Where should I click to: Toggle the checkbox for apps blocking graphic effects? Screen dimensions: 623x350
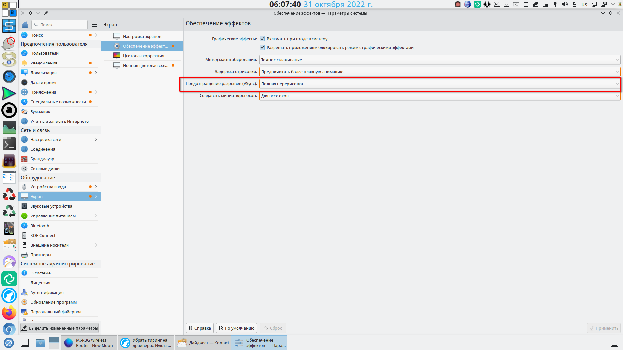click(262, 47)
